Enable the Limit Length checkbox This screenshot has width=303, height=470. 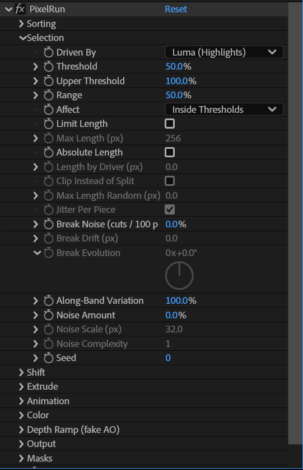(170, 124)
